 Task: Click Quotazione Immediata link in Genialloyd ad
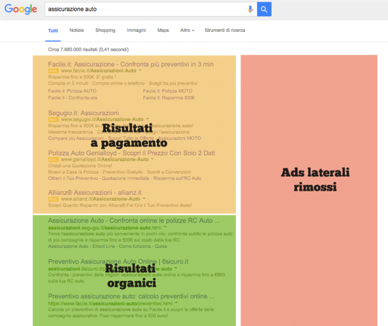point(125,178)
